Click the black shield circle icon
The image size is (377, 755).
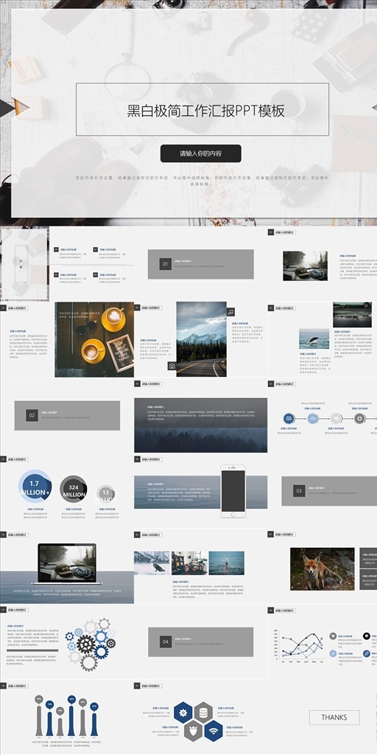click(x=367, y=636)
